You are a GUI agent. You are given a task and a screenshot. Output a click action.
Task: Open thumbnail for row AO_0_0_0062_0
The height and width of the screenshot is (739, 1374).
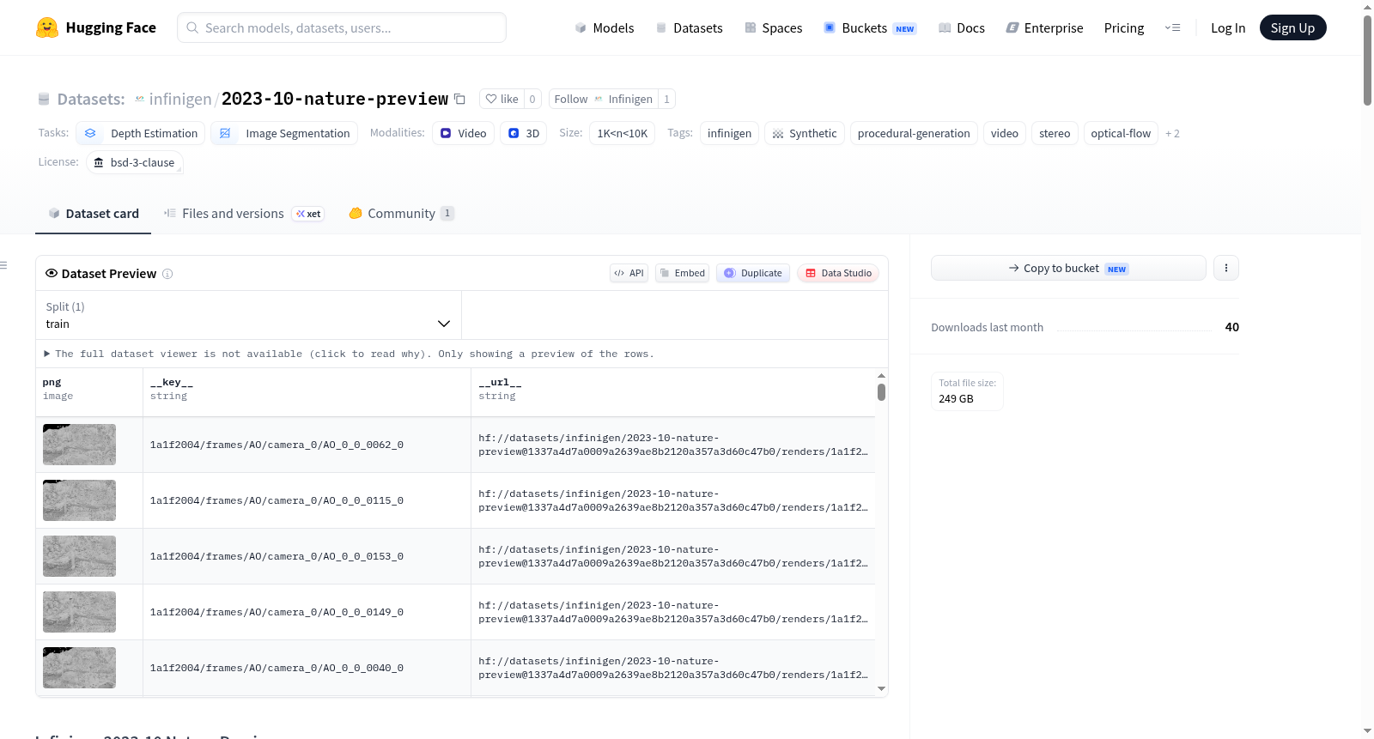79,445
